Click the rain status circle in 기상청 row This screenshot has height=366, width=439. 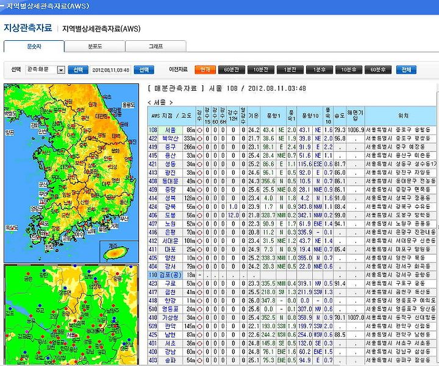click(x=199, y=318)
